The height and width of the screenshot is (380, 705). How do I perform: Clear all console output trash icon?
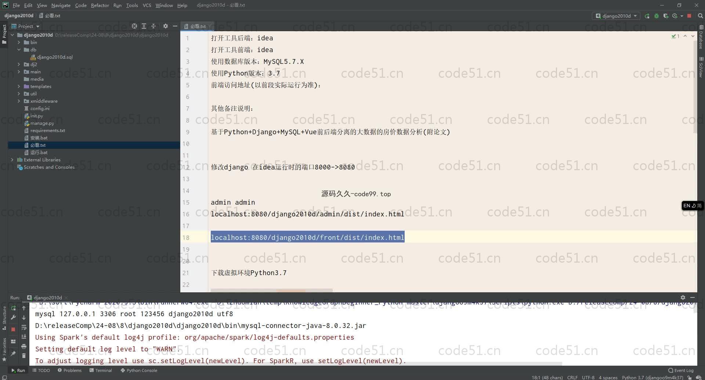click(24, 355)
